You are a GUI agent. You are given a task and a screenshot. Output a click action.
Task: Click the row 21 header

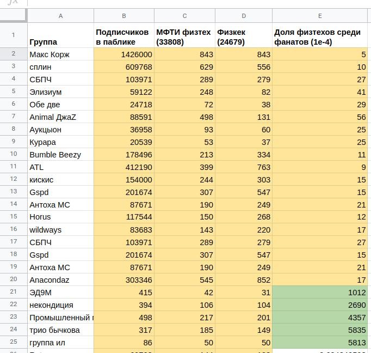point(14,293)
